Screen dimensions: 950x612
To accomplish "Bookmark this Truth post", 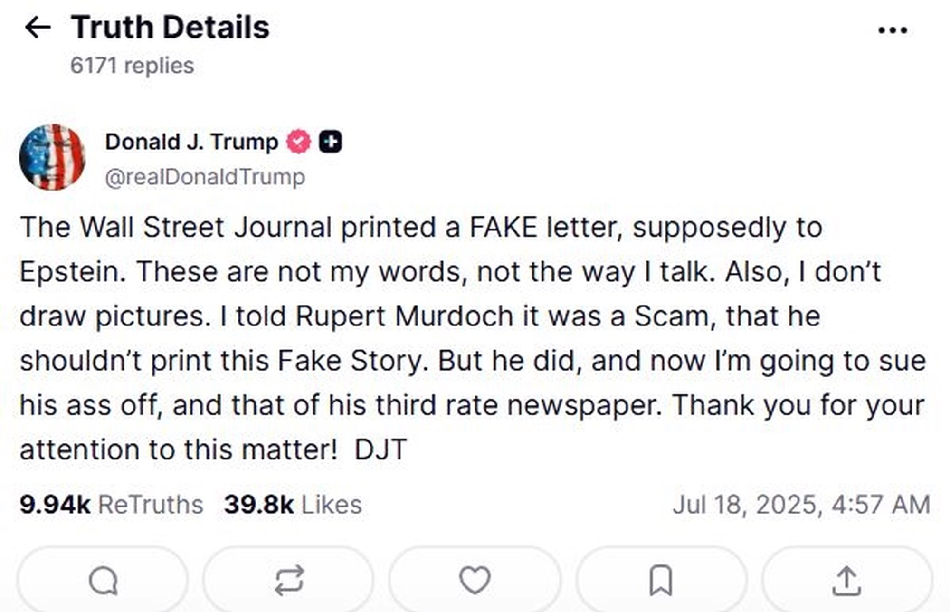I will click(660, 580).
